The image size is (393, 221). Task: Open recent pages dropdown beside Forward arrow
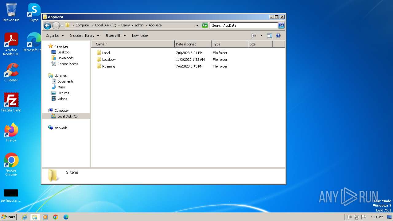[62, 25]
